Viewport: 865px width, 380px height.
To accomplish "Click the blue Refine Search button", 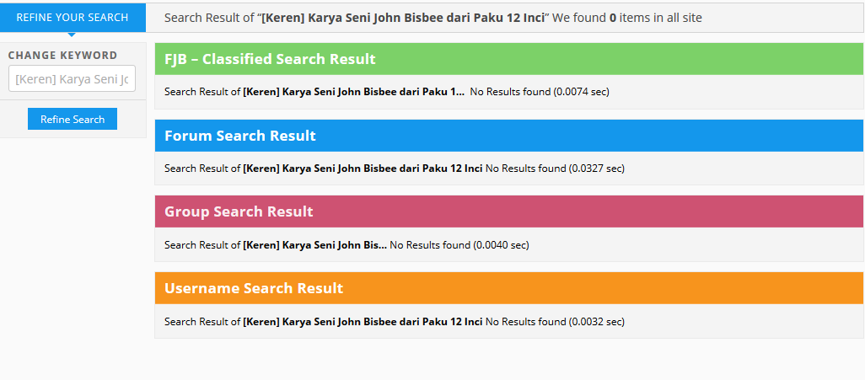I will [73, 119].
